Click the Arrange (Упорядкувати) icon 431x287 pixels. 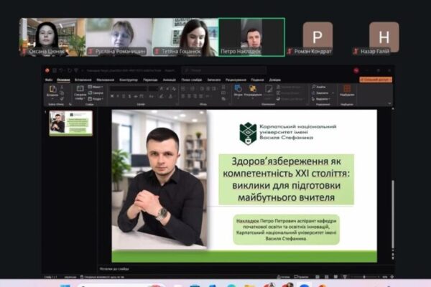pyautogui.click(x=253, y=90)
